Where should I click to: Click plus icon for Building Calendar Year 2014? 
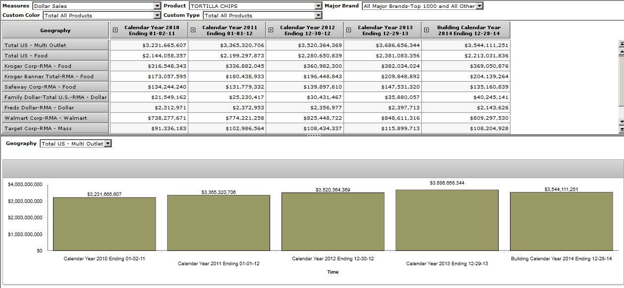pyautogui.click(x=426, y=30)
